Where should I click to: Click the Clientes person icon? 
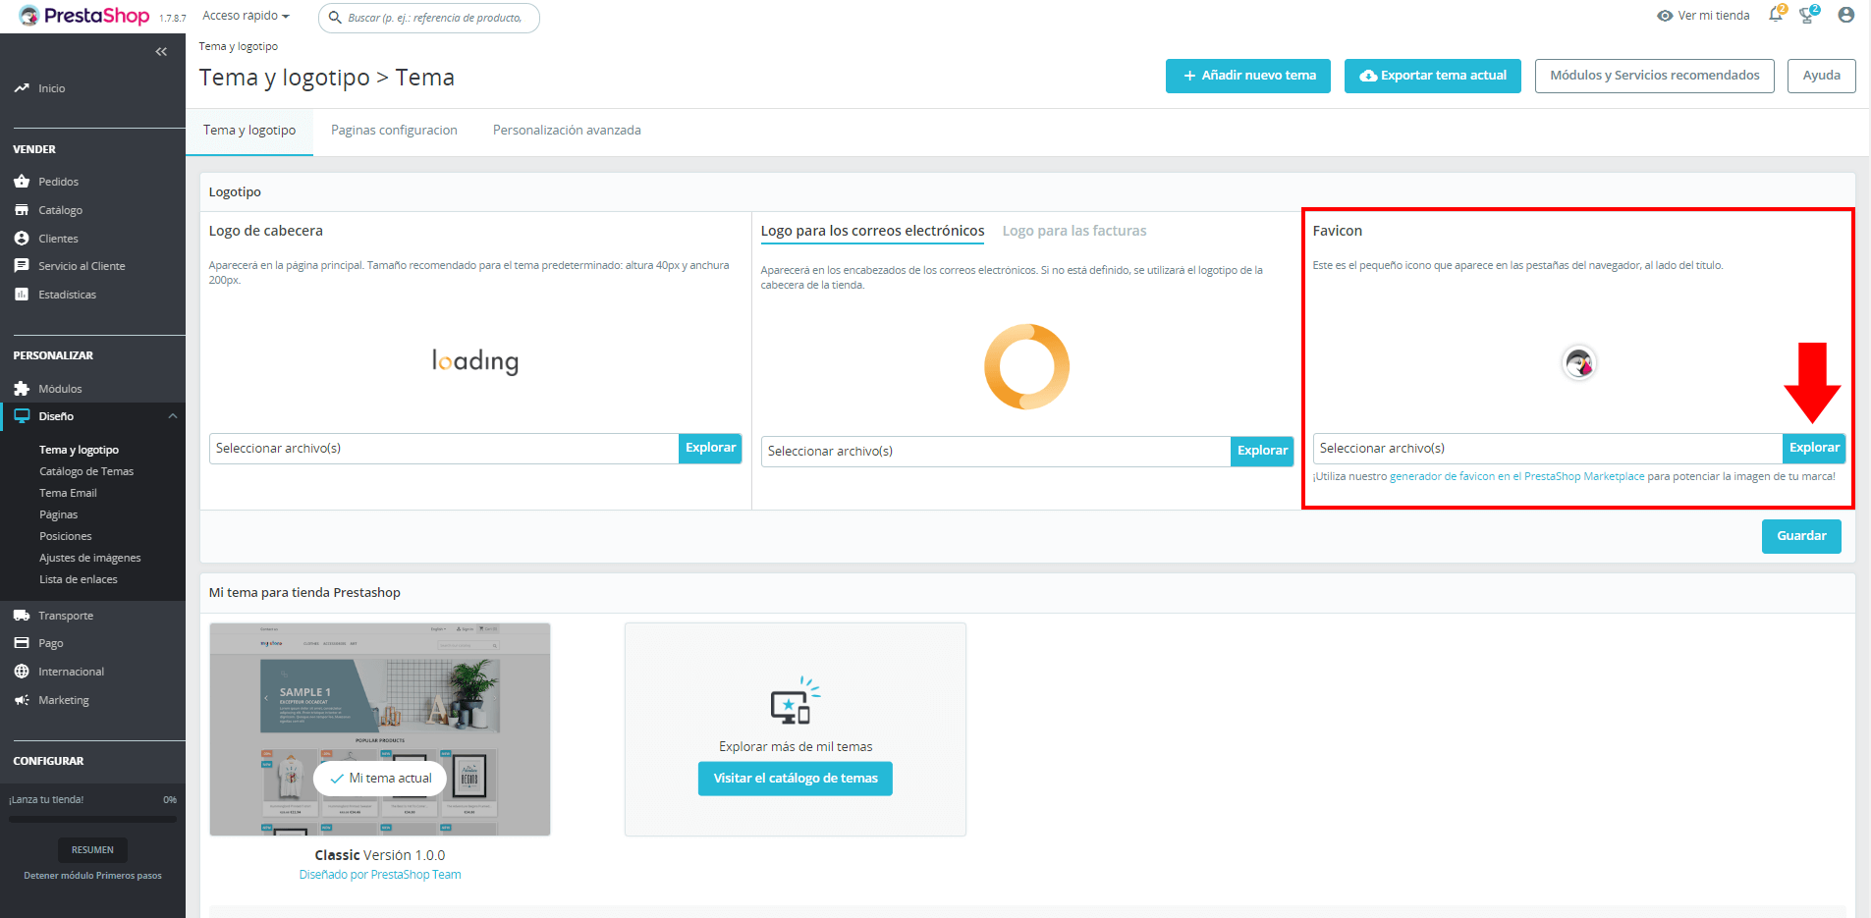click(22, 239)
